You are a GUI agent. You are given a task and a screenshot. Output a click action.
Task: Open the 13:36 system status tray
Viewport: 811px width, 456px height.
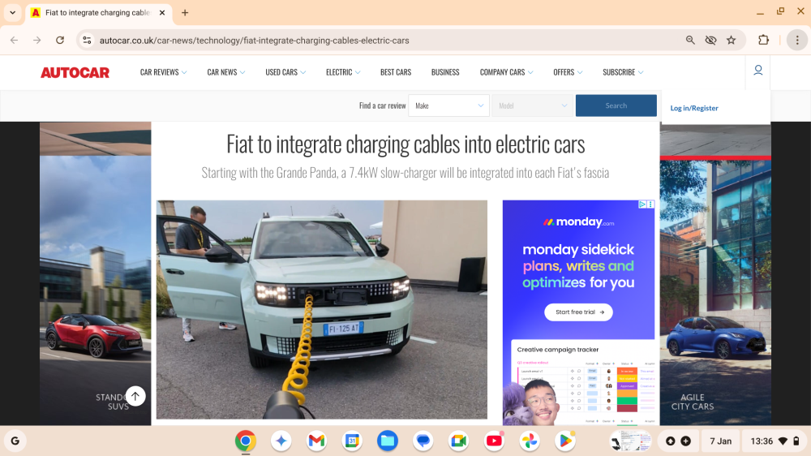775,441
